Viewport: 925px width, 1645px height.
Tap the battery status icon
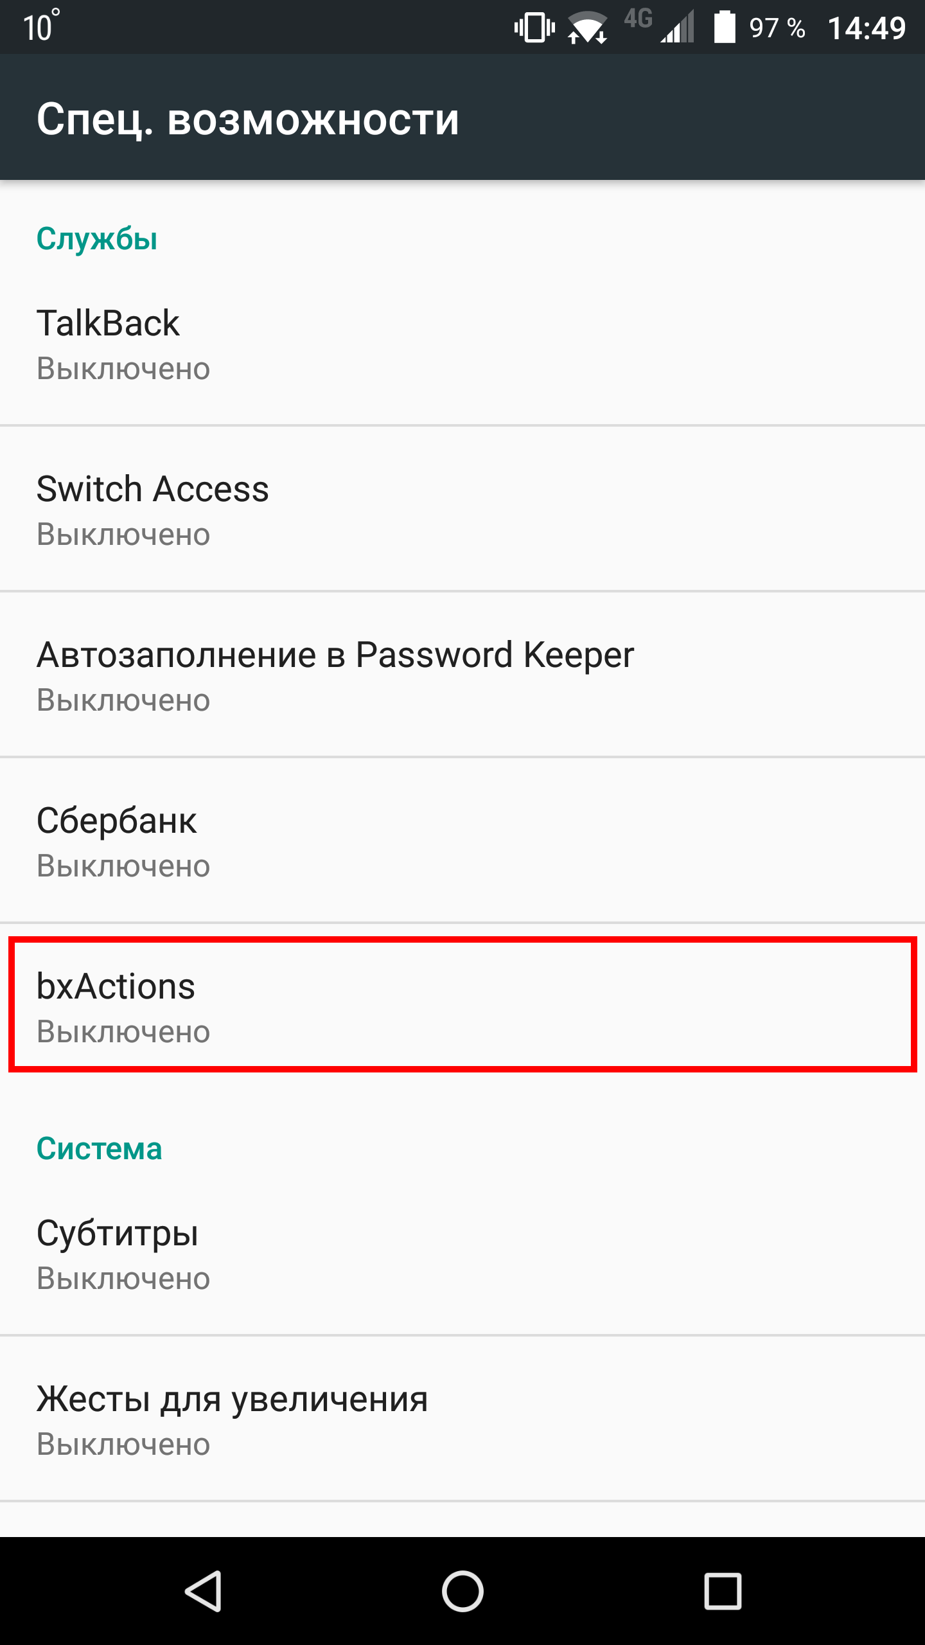725,27
